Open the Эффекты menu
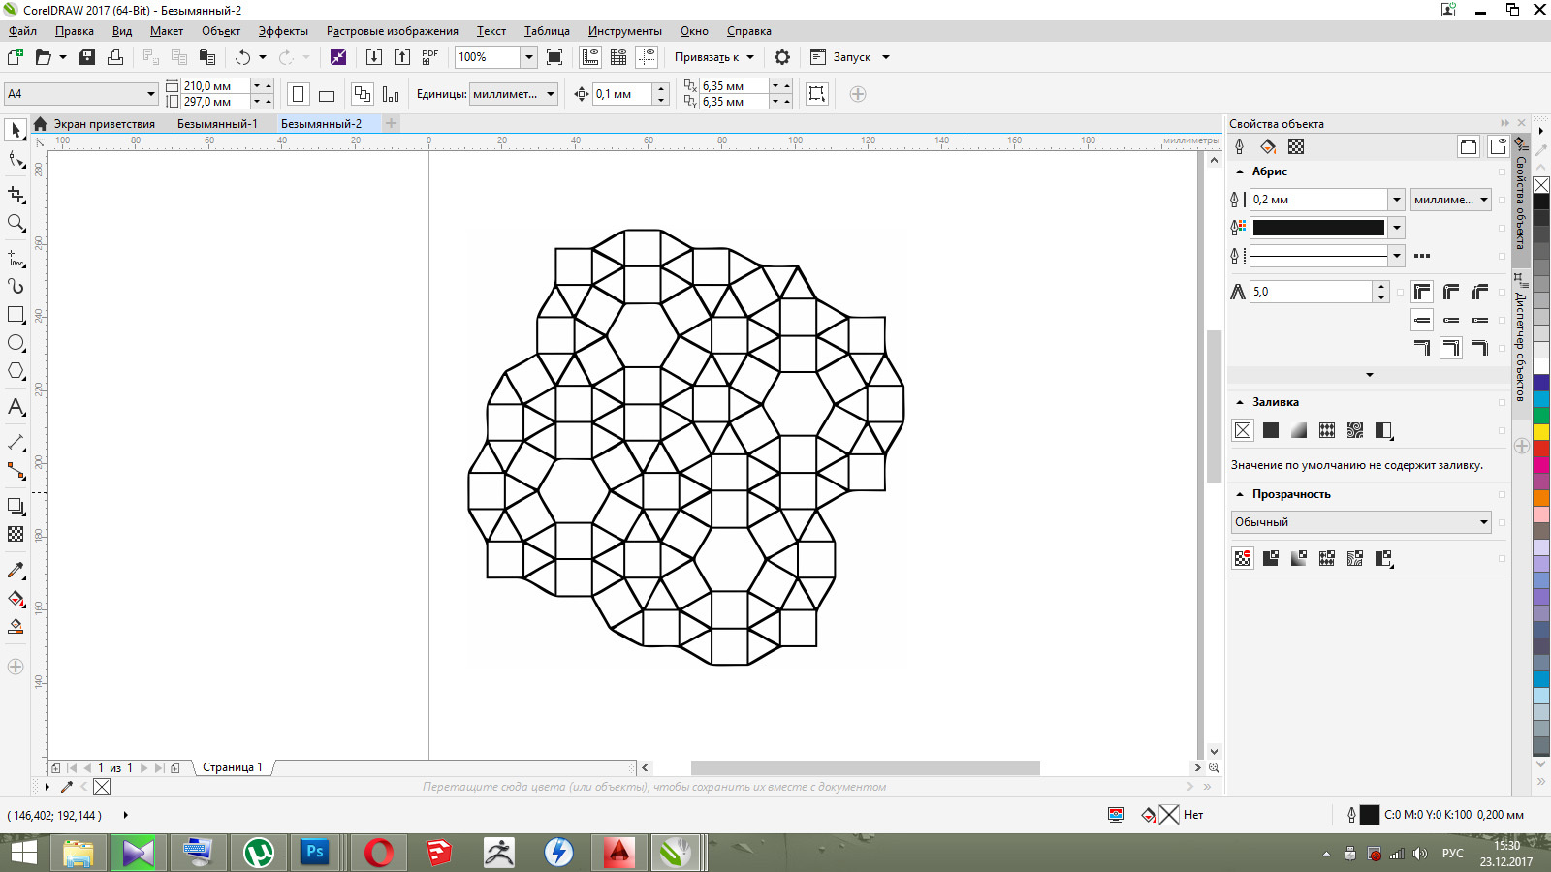This screenshot has width=1551, height=872. coord(282,31)
